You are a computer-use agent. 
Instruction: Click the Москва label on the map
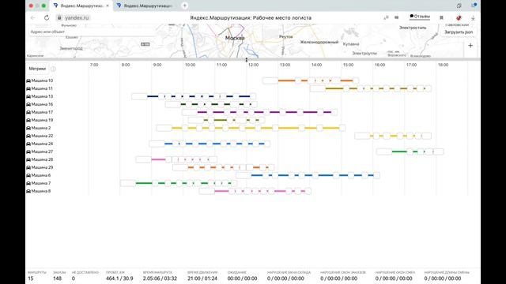[235, 38]
